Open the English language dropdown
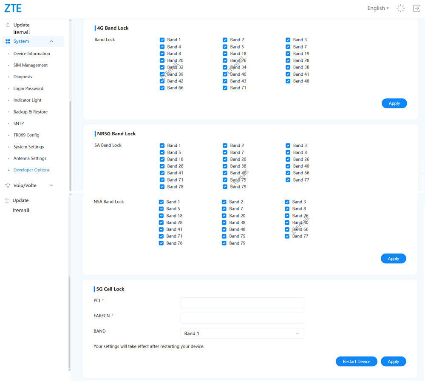 (378, 8)
